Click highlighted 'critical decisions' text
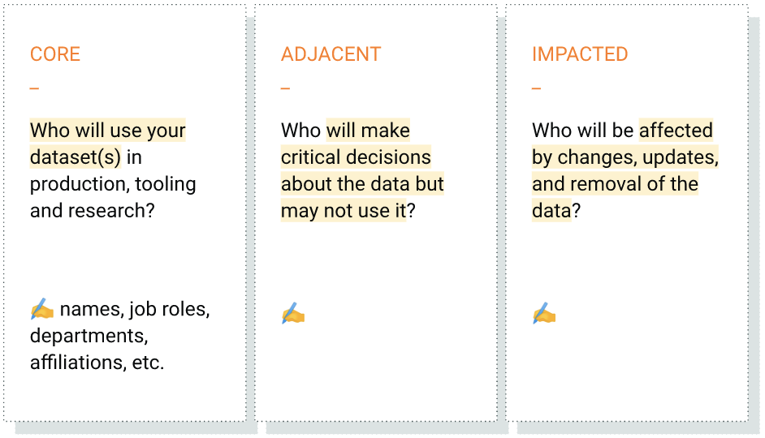Image resolution: width=765 pixels, height=438 pixels. point(356,157)
